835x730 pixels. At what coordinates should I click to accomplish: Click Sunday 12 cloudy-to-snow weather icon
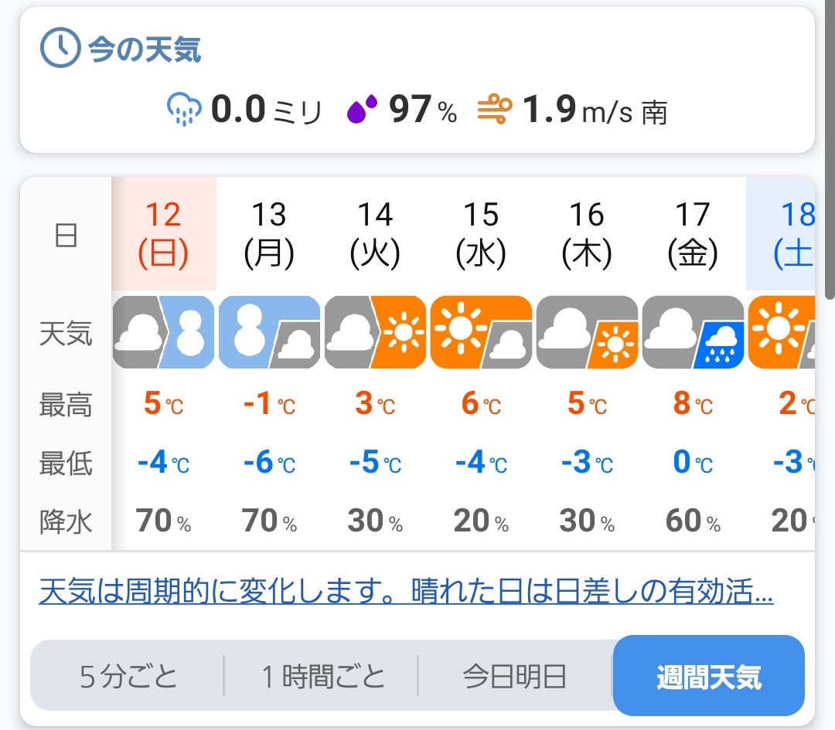[163, 332]
